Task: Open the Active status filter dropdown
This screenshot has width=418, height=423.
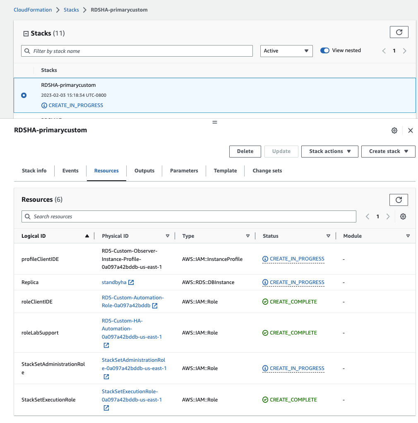Action: click(286, 51)
